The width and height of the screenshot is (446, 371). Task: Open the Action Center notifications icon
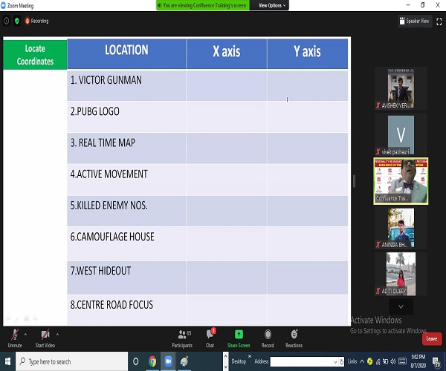click(436, 361)
